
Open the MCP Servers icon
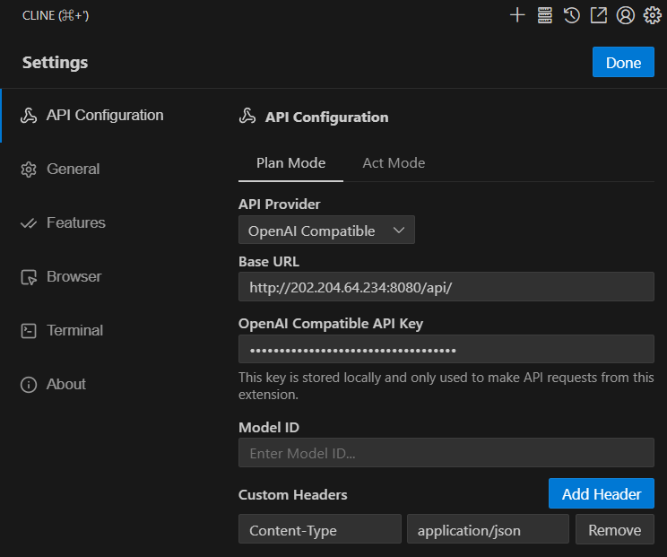pos(544,15)
